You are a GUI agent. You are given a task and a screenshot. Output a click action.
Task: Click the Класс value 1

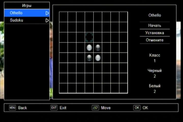(155, 61)
